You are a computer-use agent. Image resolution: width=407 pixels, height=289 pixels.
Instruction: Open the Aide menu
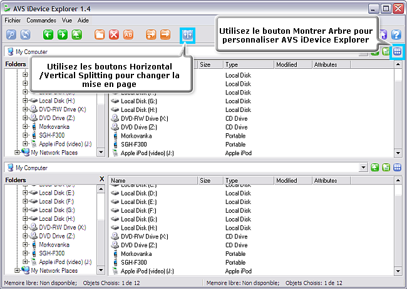click(83, 20)
